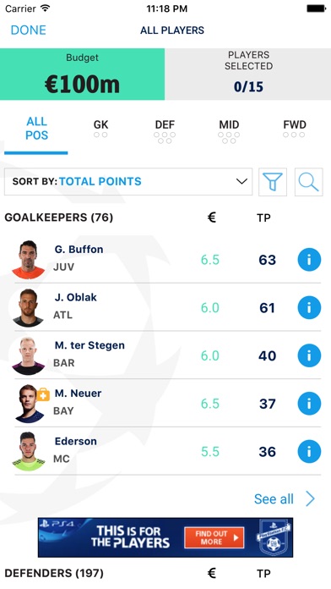Open info for G. Buffon
The height and width of the screenshot is (589, 331).
click(309, 260)
